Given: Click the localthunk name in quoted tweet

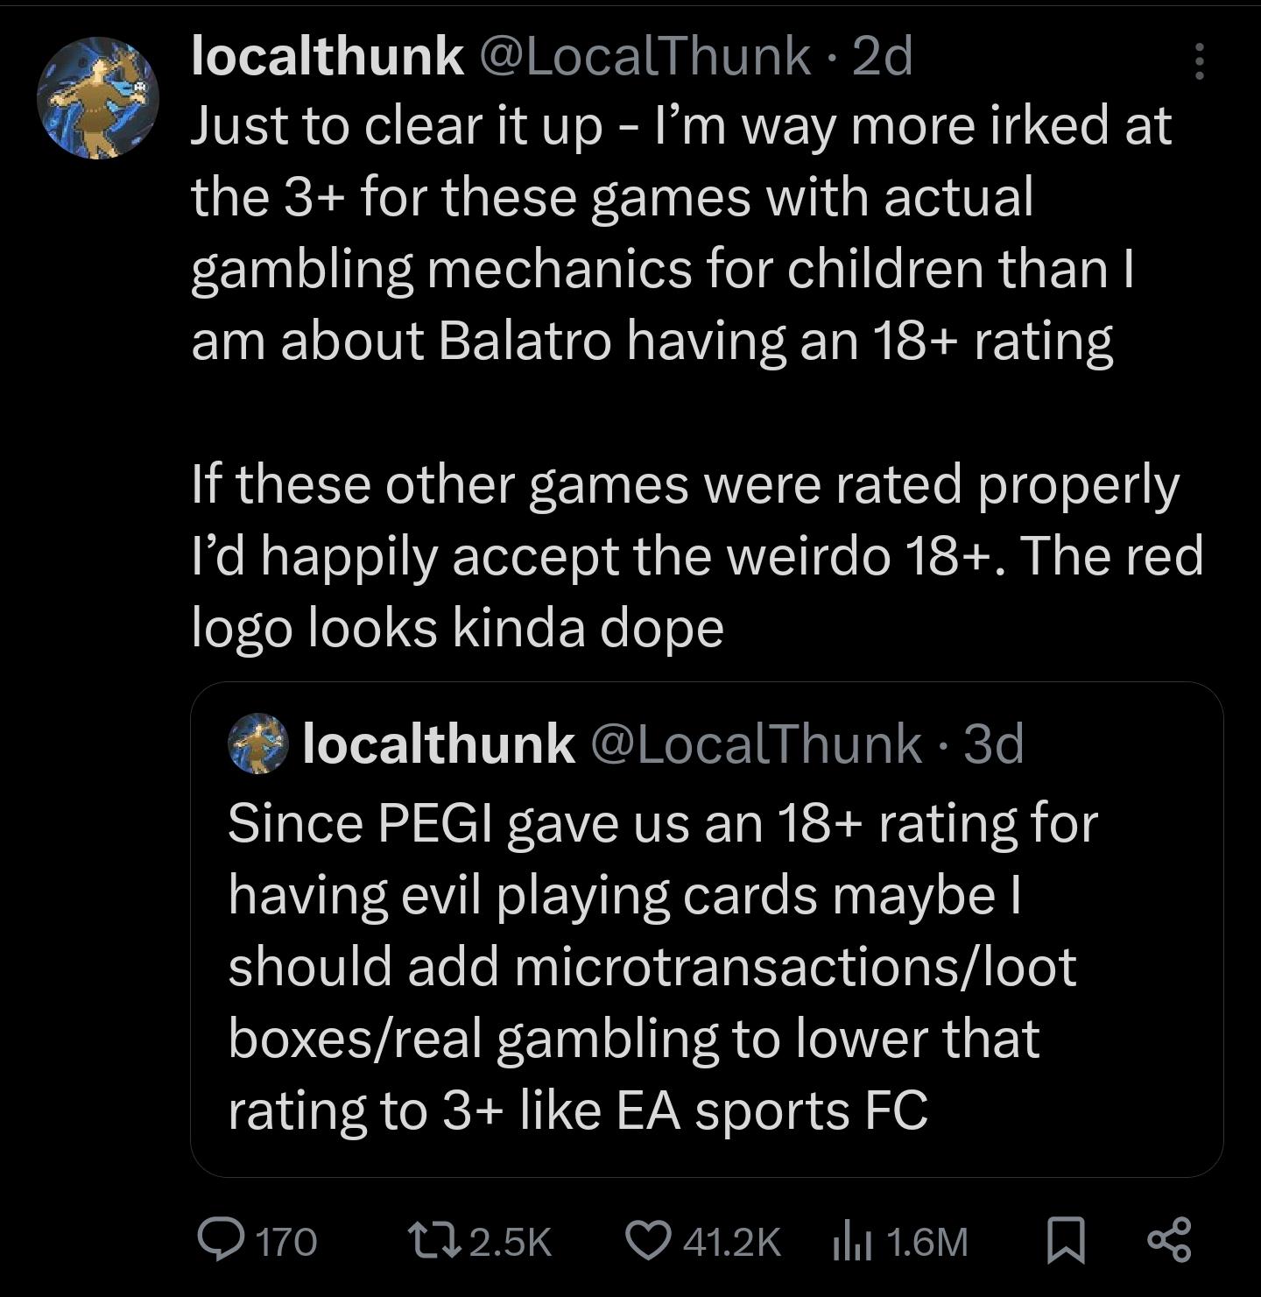Looking at the screenshot, I should click(x=438, y=744).
